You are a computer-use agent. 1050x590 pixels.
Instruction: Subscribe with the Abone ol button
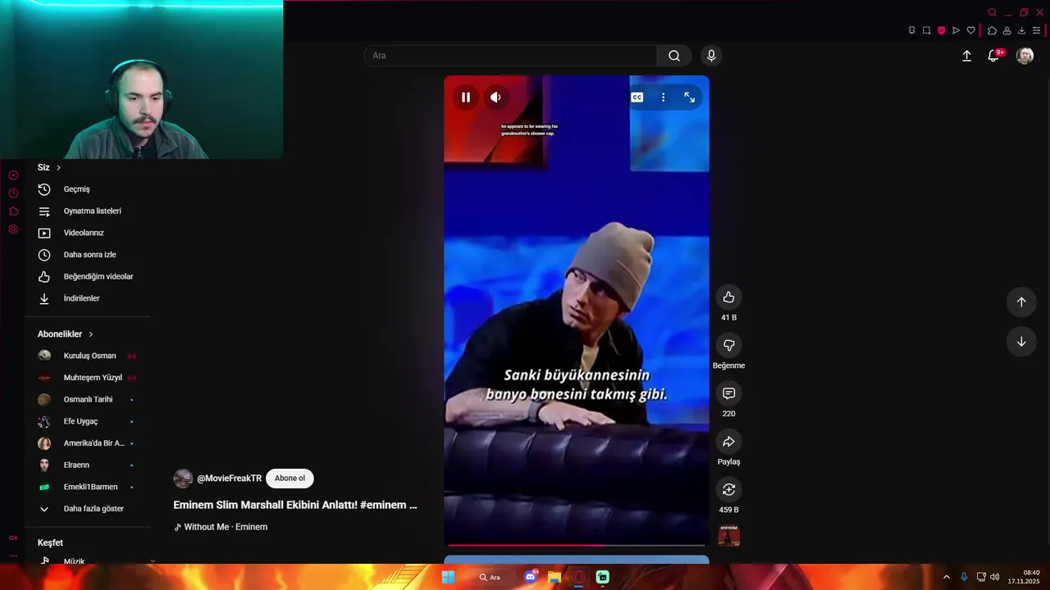(290, 479)
